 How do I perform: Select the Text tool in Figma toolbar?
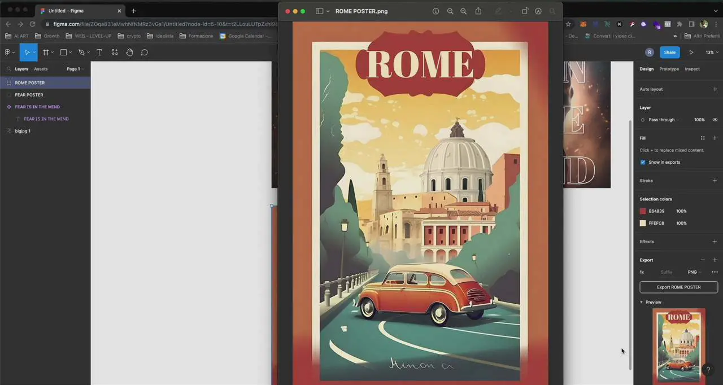pyautogui.click(x=99, y=53)
